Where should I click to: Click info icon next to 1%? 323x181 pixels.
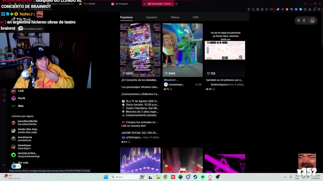[x=171, y=89]
